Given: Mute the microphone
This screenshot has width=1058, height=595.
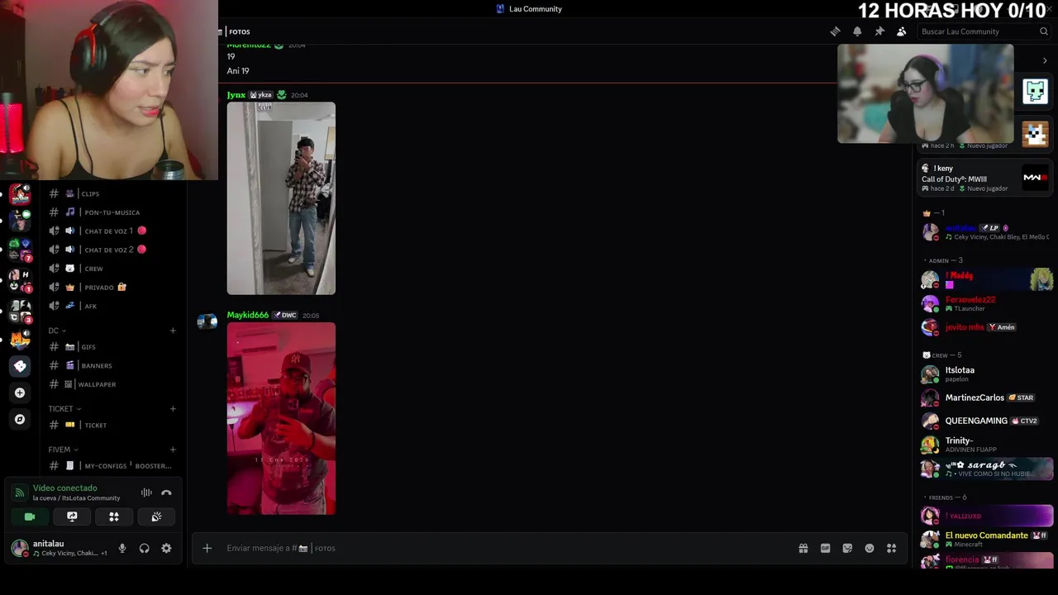Looking at the screenshot, I should (x=122, y=548).
